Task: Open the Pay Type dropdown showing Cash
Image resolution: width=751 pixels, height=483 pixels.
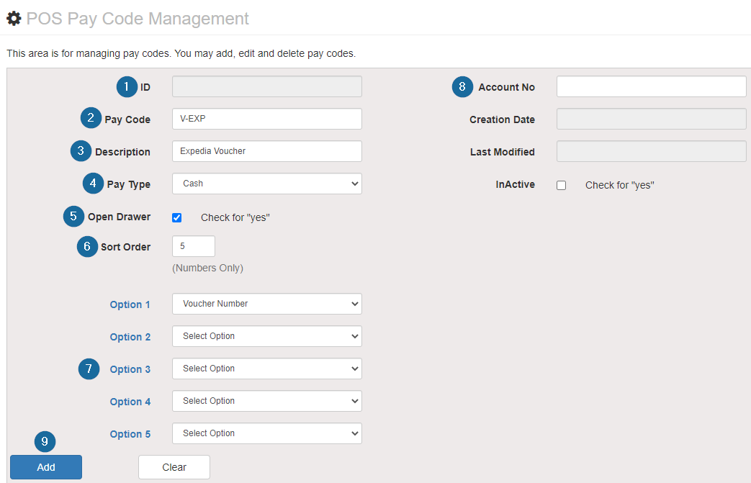Action: (267, 184)
